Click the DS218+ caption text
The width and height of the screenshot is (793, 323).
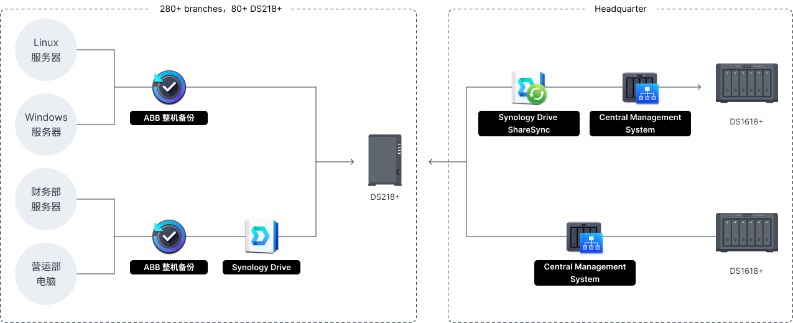[x=385, y=197]
